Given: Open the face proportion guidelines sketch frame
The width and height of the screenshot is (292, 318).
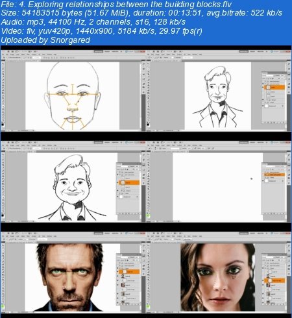Looking at the screenshot, I should (73, 91).
